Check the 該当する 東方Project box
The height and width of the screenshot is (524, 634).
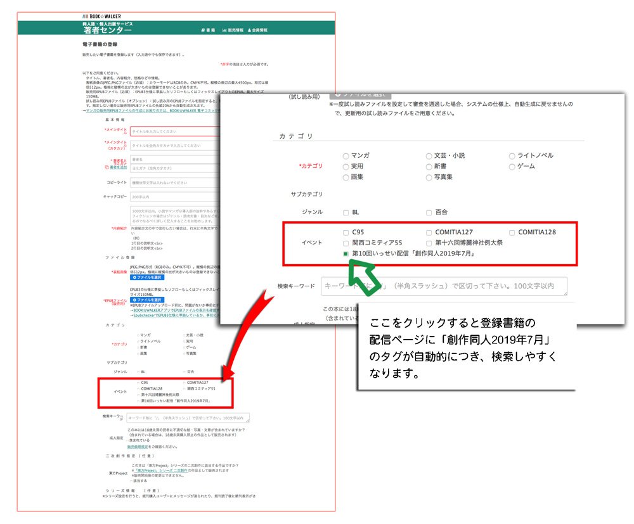click(130, 481)
